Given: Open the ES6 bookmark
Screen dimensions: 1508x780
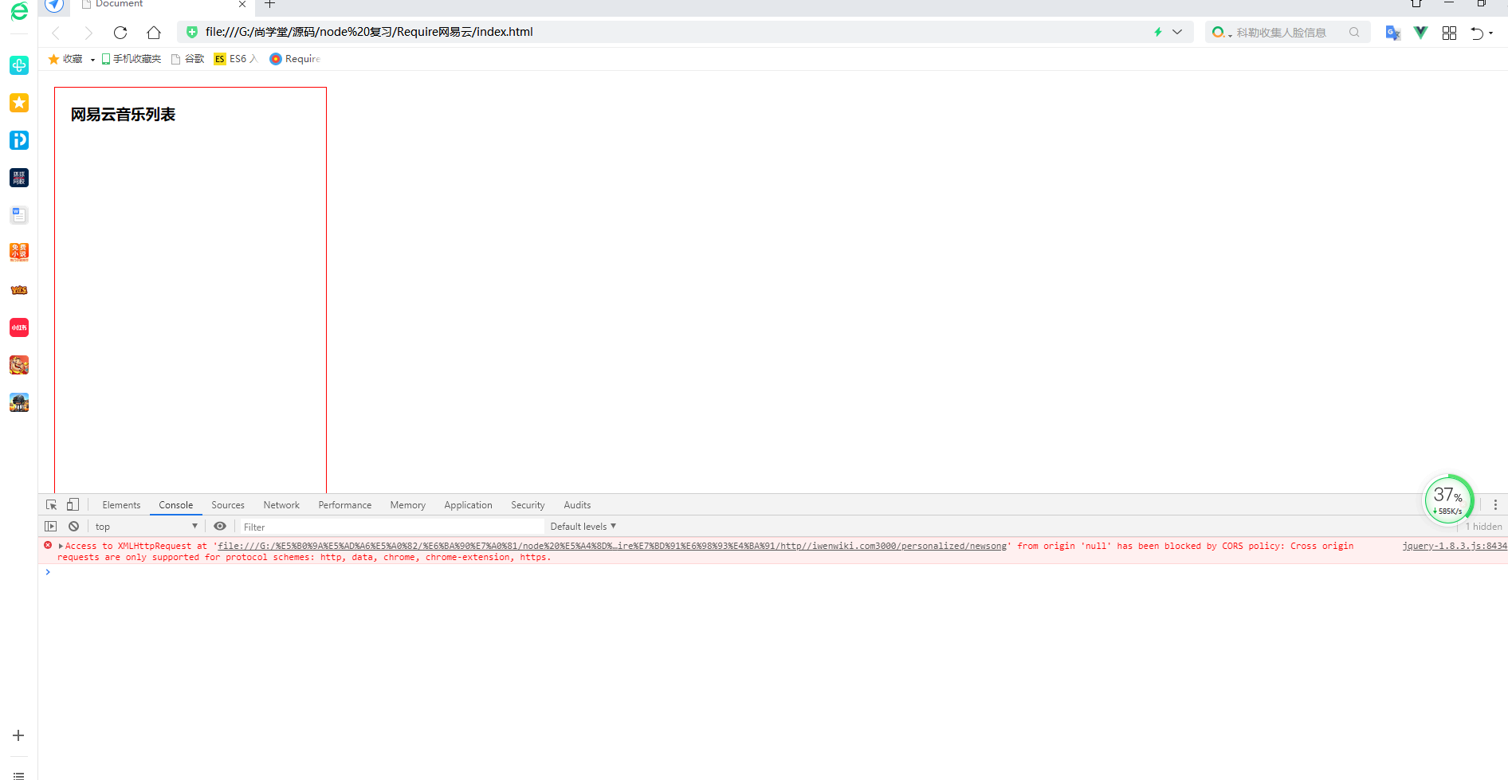Looking at the screenshot, I should (235, 59).
